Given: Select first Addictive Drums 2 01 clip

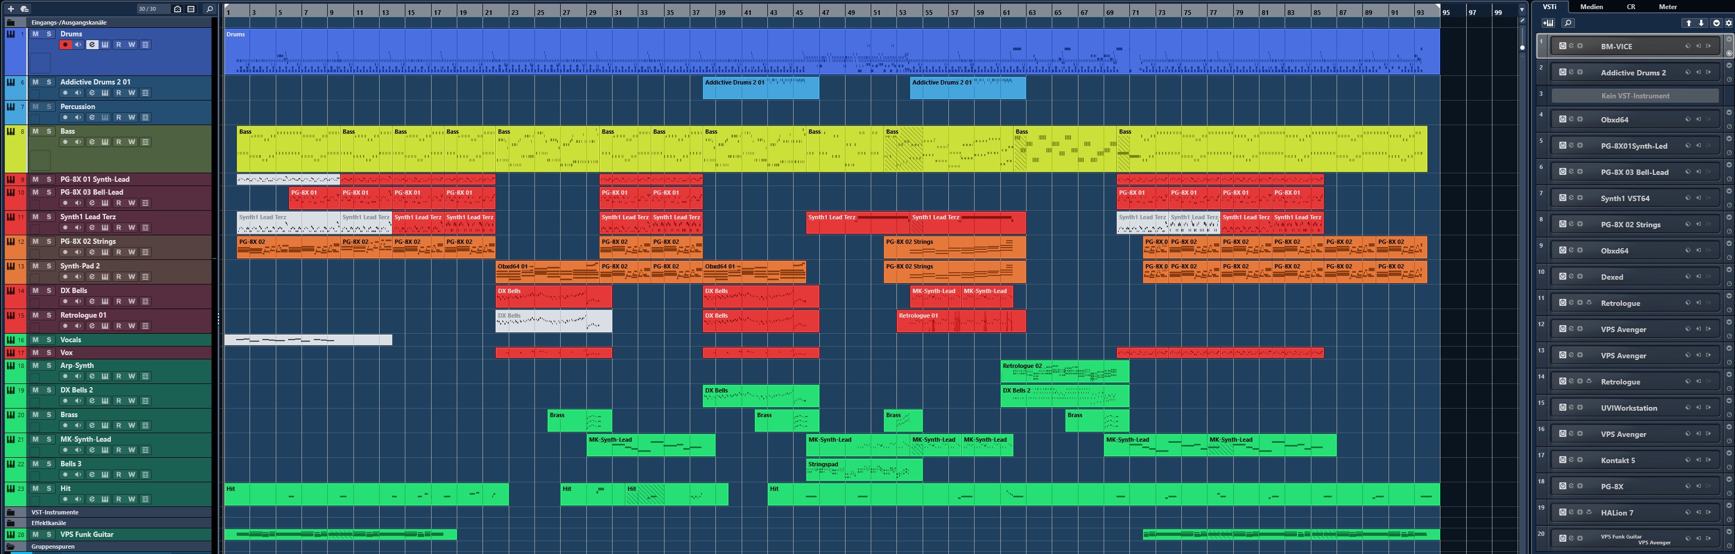Looking at the screenshot, I should click(x=761, y=88).
